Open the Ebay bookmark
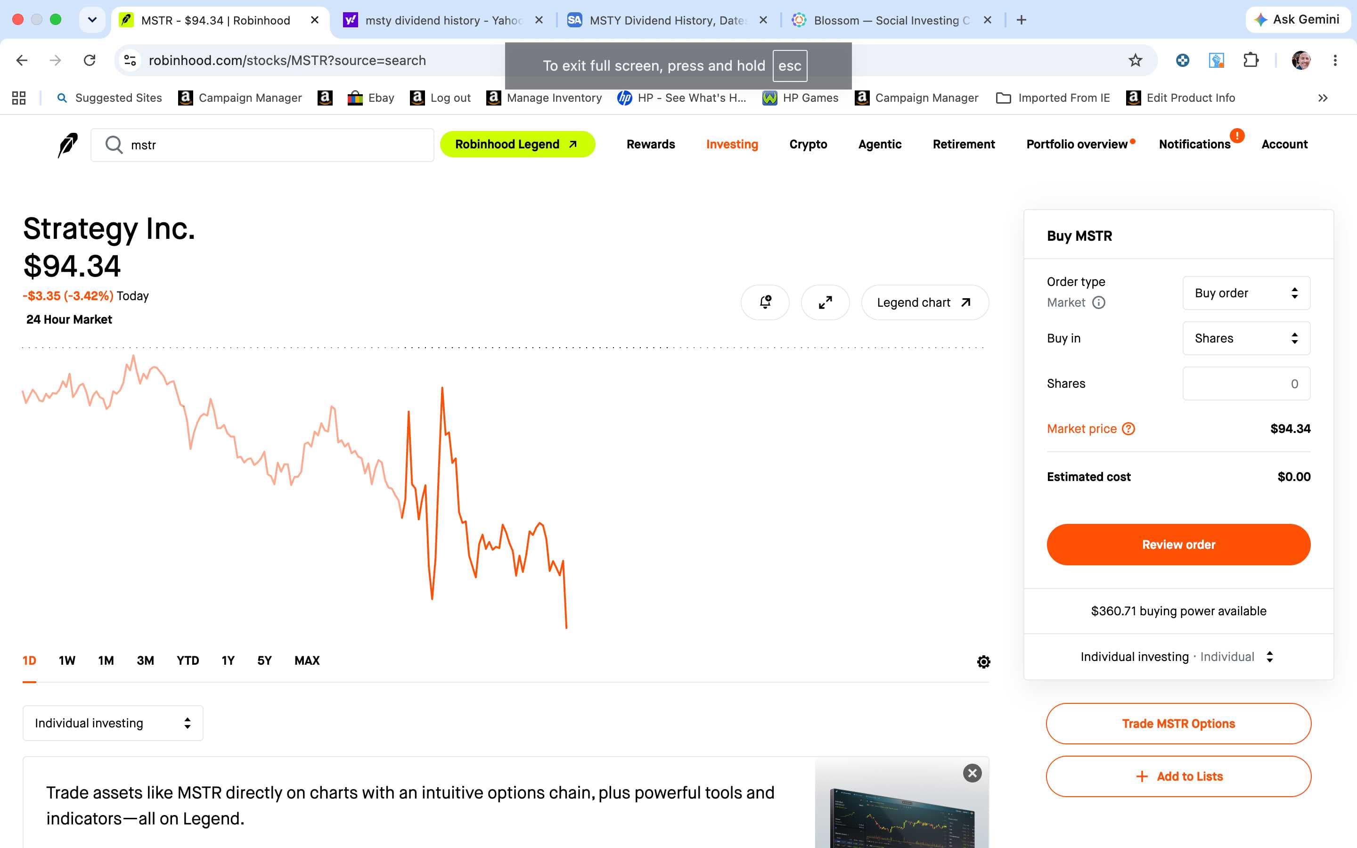 pos(371,98)
